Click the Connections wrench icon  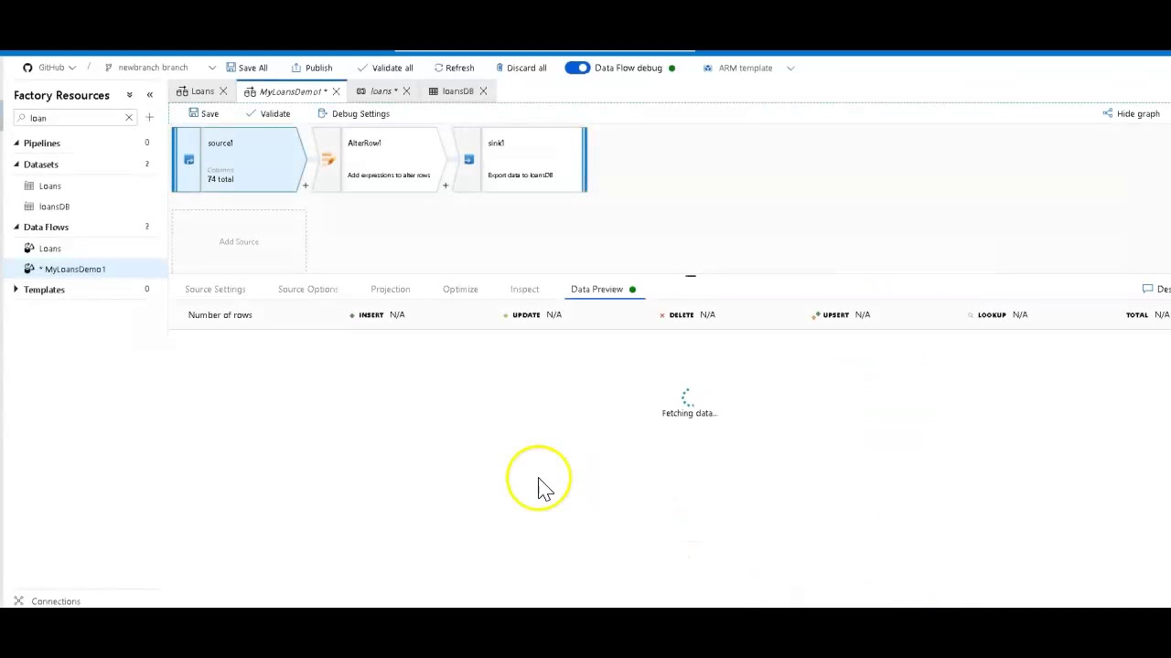18,601
